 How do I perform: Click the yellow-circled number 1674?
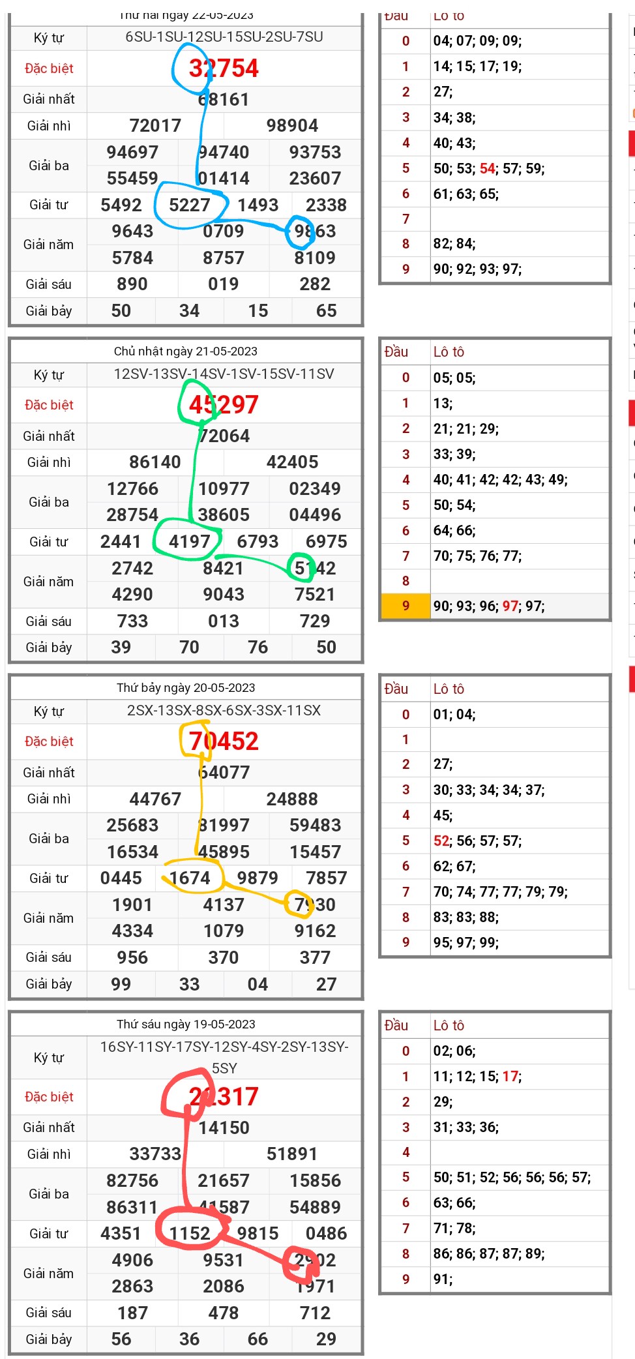pyautogui.click(x=190, y=878)
